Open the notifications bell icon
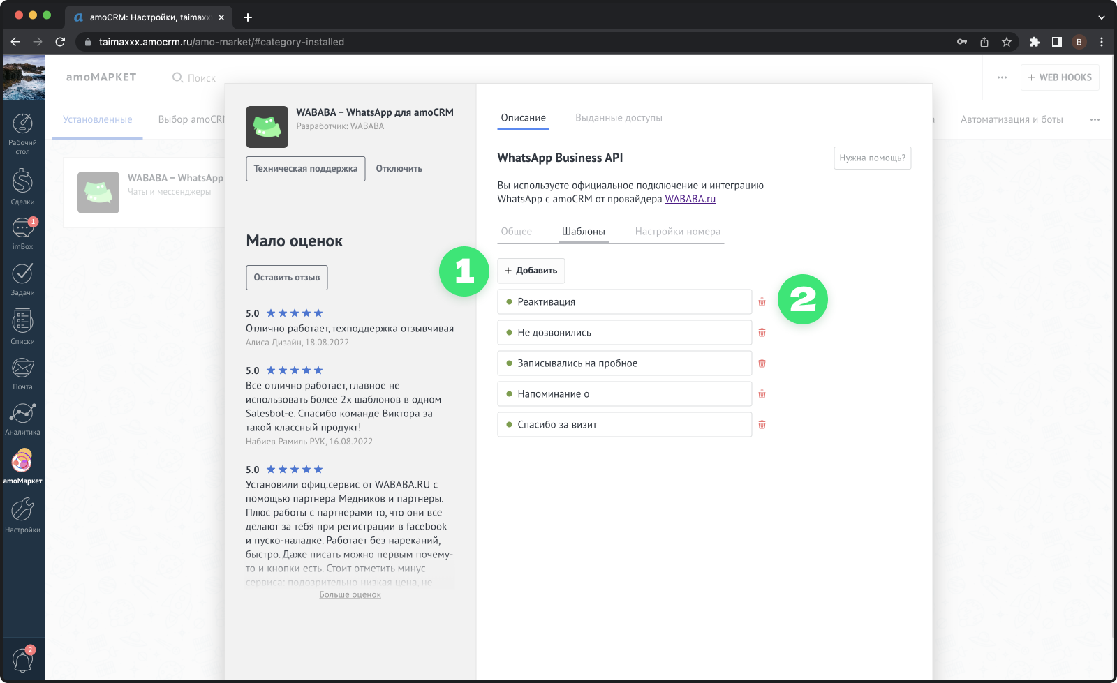1117x683 pixels. (22, 659)
